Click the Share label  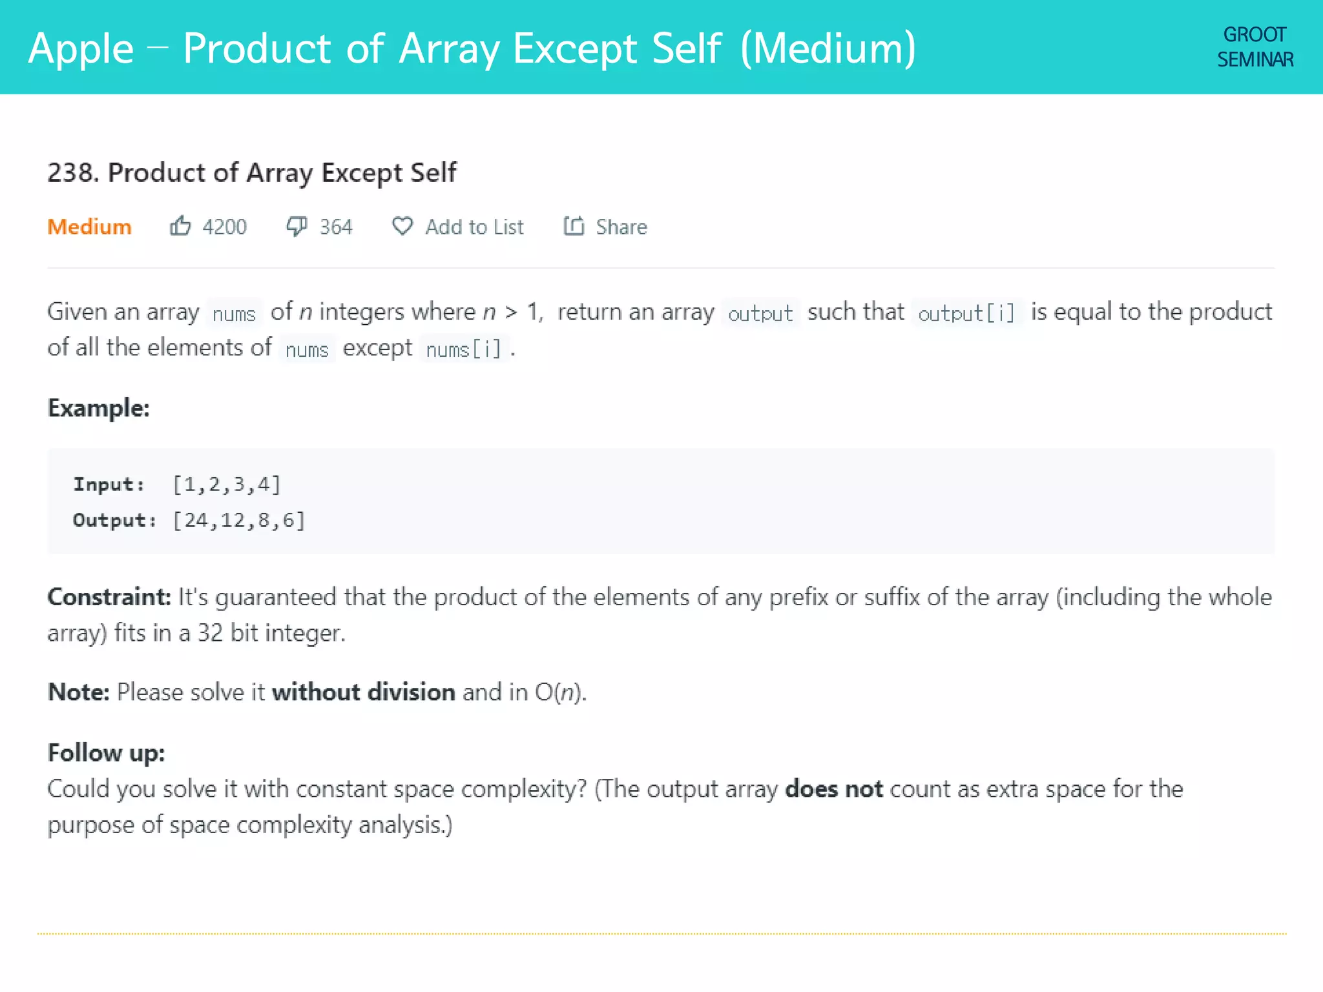[621, 227]
